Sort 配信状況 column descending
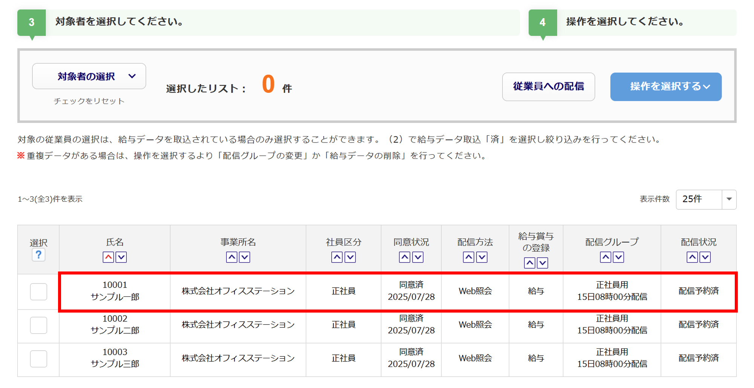 (x=705, y=257)
